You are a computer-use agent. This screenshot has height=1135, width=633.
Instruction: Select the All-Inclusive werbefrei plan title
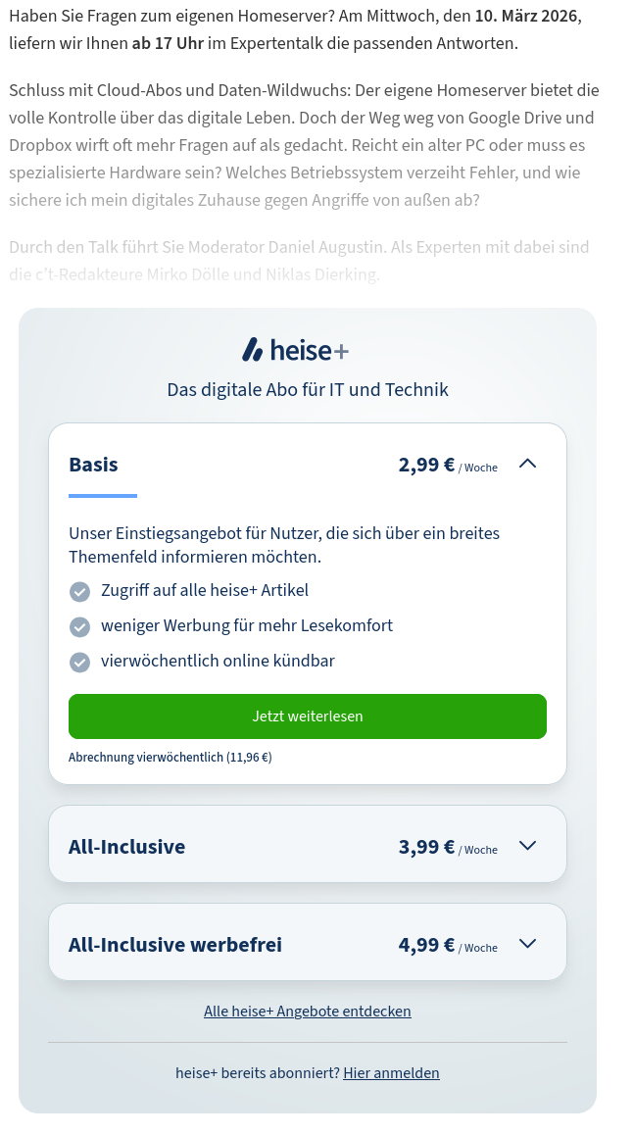175,945
